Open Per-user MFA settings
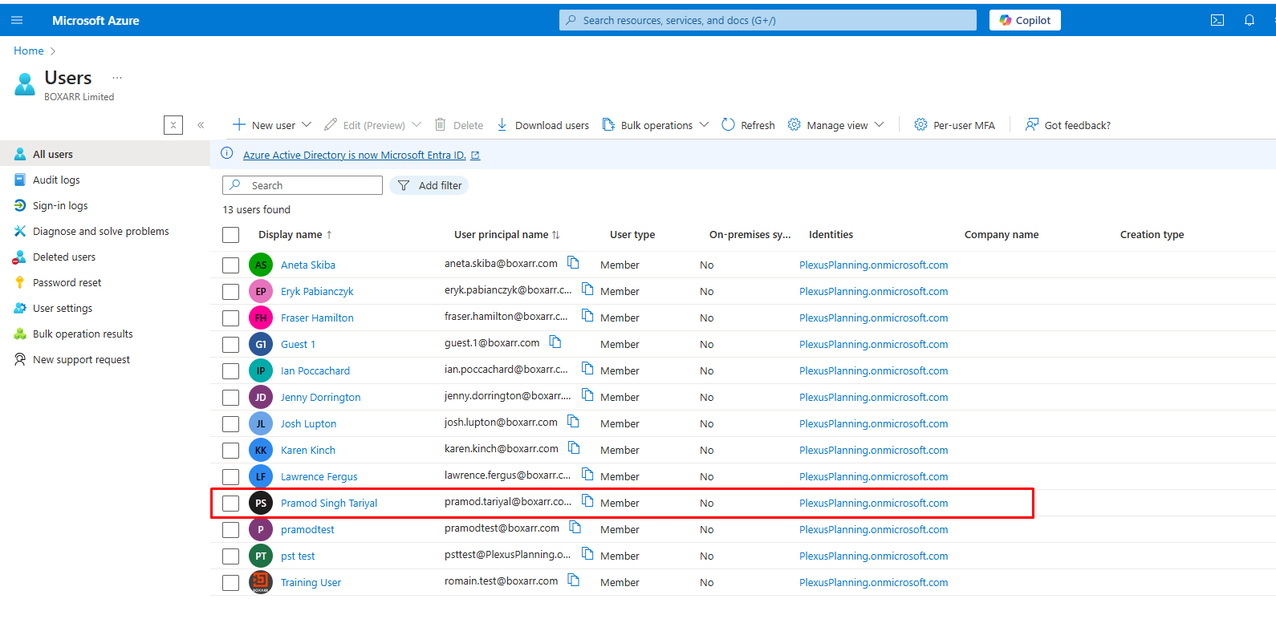 pyautogui.click(x=954, y=125)
